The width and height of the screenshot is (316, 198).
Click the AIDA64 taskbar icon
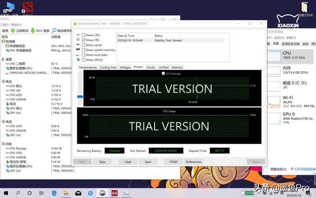[114, 193]
